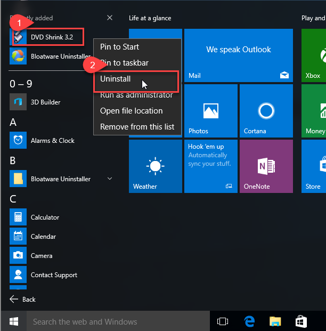The image size is (326, 331).
Task: Expand the Bloatware Uninstaller folder chevron
Action: (110, 179)
